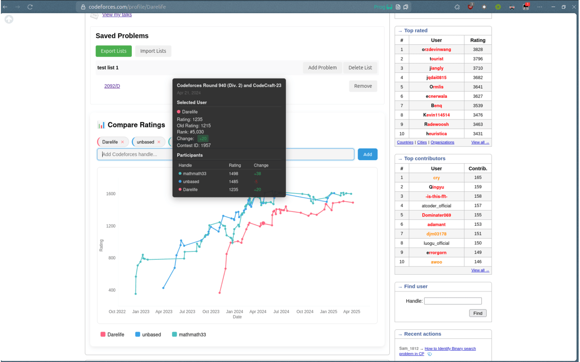Toggle the mathmath33 series in the chart legend
Image resolution: width=580 pixels, height=362 pixels.
pos(189,334)
